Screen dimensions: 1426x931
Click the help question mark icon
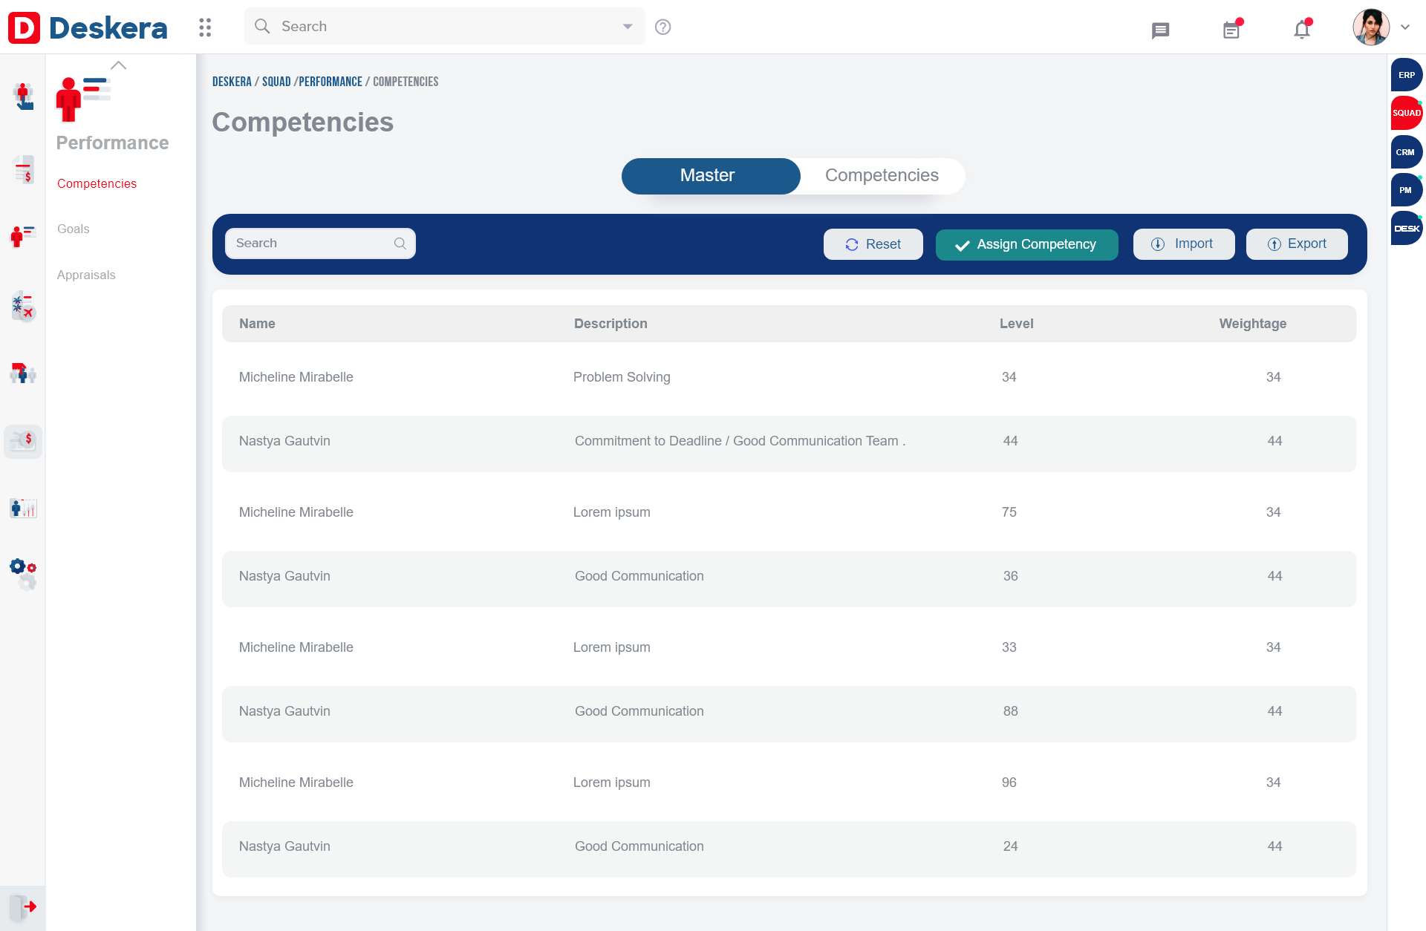click(x=663, y=27)
